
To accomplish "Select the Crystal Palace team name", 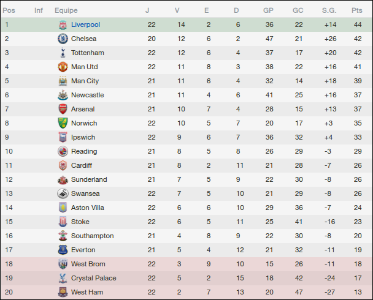I will pyautogui.click(x=93, y=278).
